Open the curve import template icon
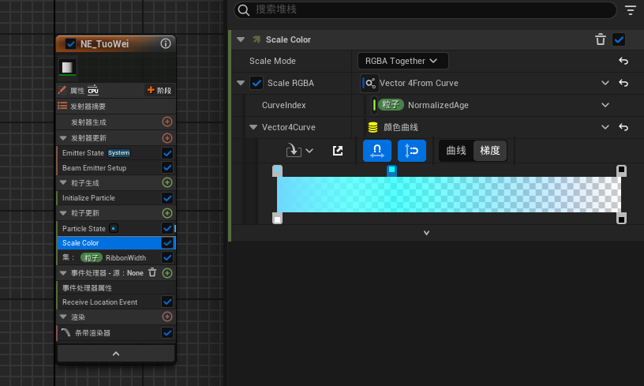The width and height of the screenshot is (644, 386). 294,150
